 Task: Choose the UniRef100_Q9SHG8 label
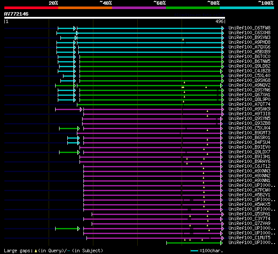click(x=249, y=81)
